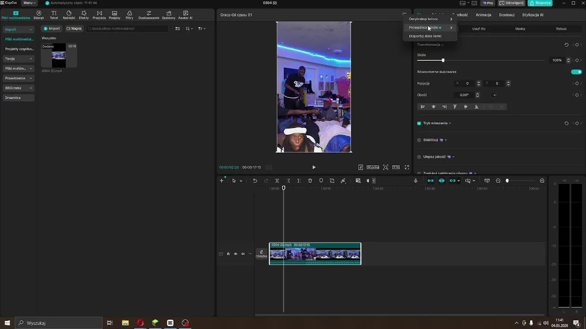Viewport: 586px width, 329px height.
Task: Open the Szablony templates panel
Action: click(168, 15)
